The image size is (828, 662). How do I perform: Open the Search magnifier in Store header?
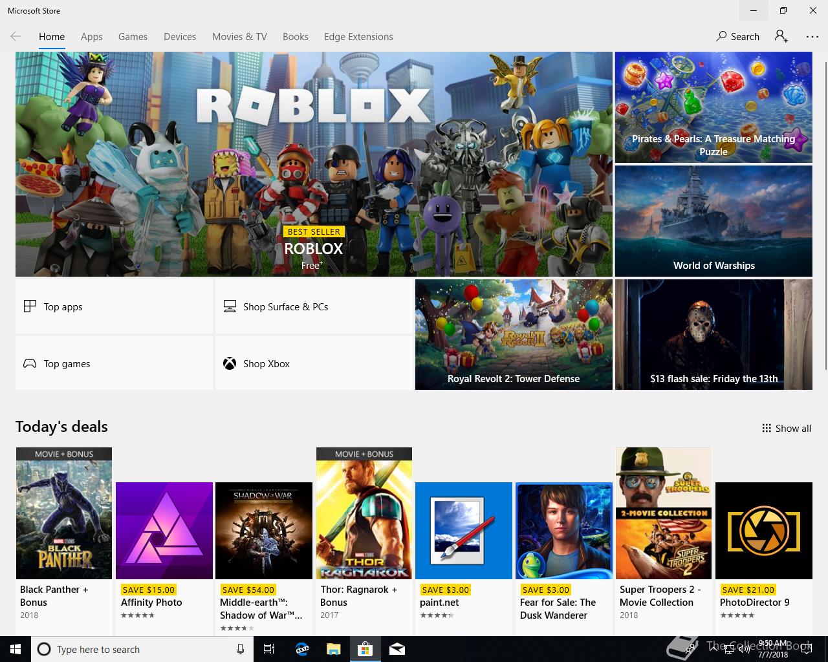(x=737, y=37)
